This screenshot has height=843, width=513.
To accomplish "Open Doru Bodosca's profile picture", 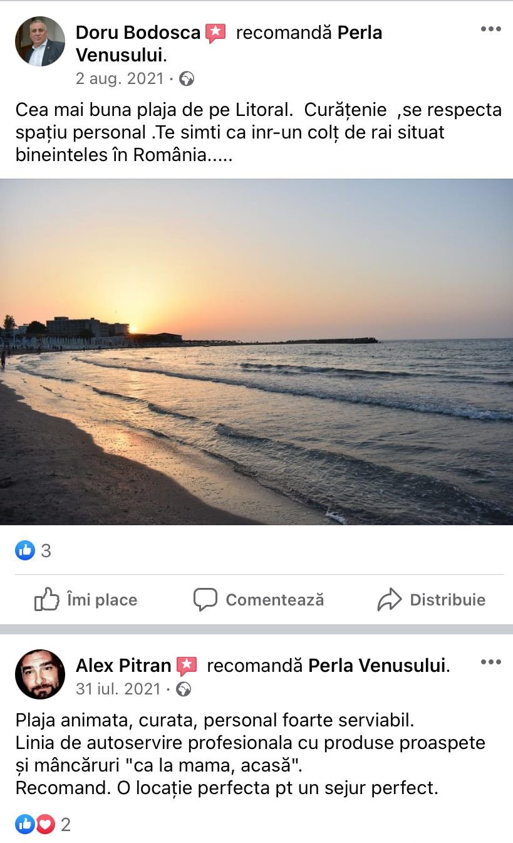I will point(40,41).
